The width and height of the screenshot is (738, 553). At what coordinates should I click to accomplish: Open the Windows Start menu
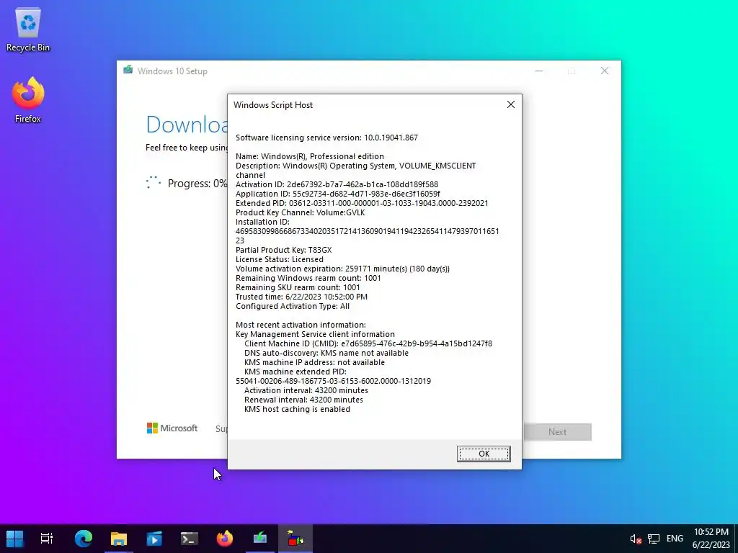pyautogui.click(x=14, y=539)
